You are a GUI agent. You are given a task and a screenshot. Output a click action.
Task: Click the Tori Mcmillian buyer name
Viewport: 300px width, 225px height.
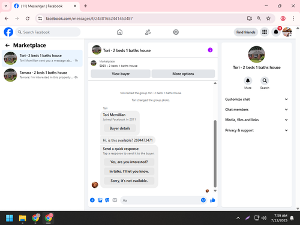pyautogui.click(x=114, y=115)
